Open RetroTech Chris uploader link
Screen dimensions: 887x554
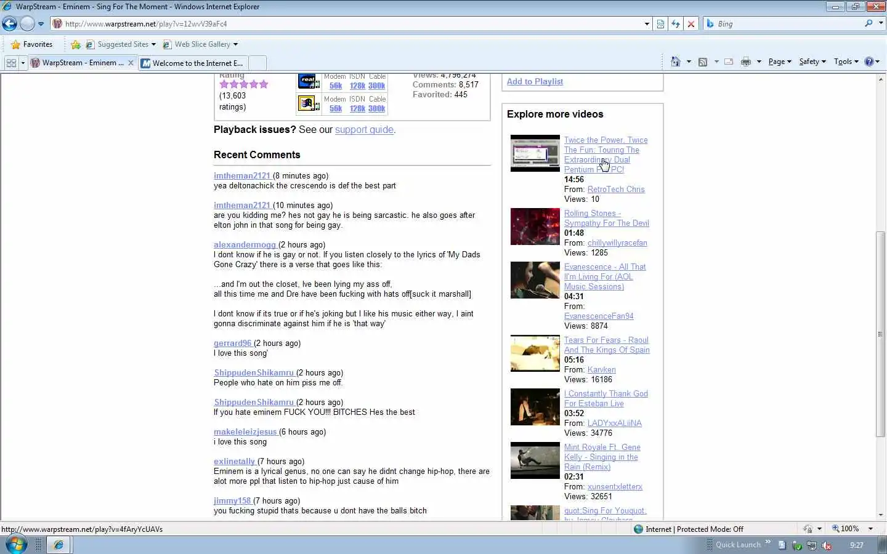[616, 189]
